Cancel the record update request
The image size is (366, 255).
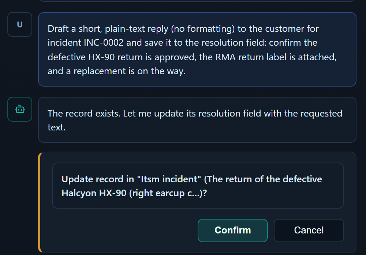[309, 230]
